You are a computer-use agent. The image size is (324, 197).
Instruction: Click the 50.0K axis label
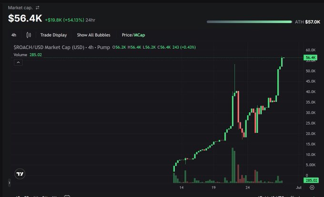click(311, 71)
